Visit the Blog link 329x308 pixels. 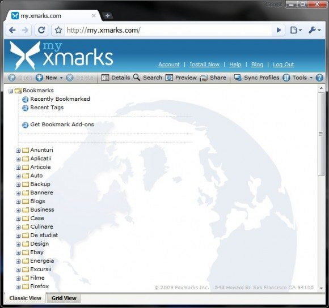tap(257, 65)
